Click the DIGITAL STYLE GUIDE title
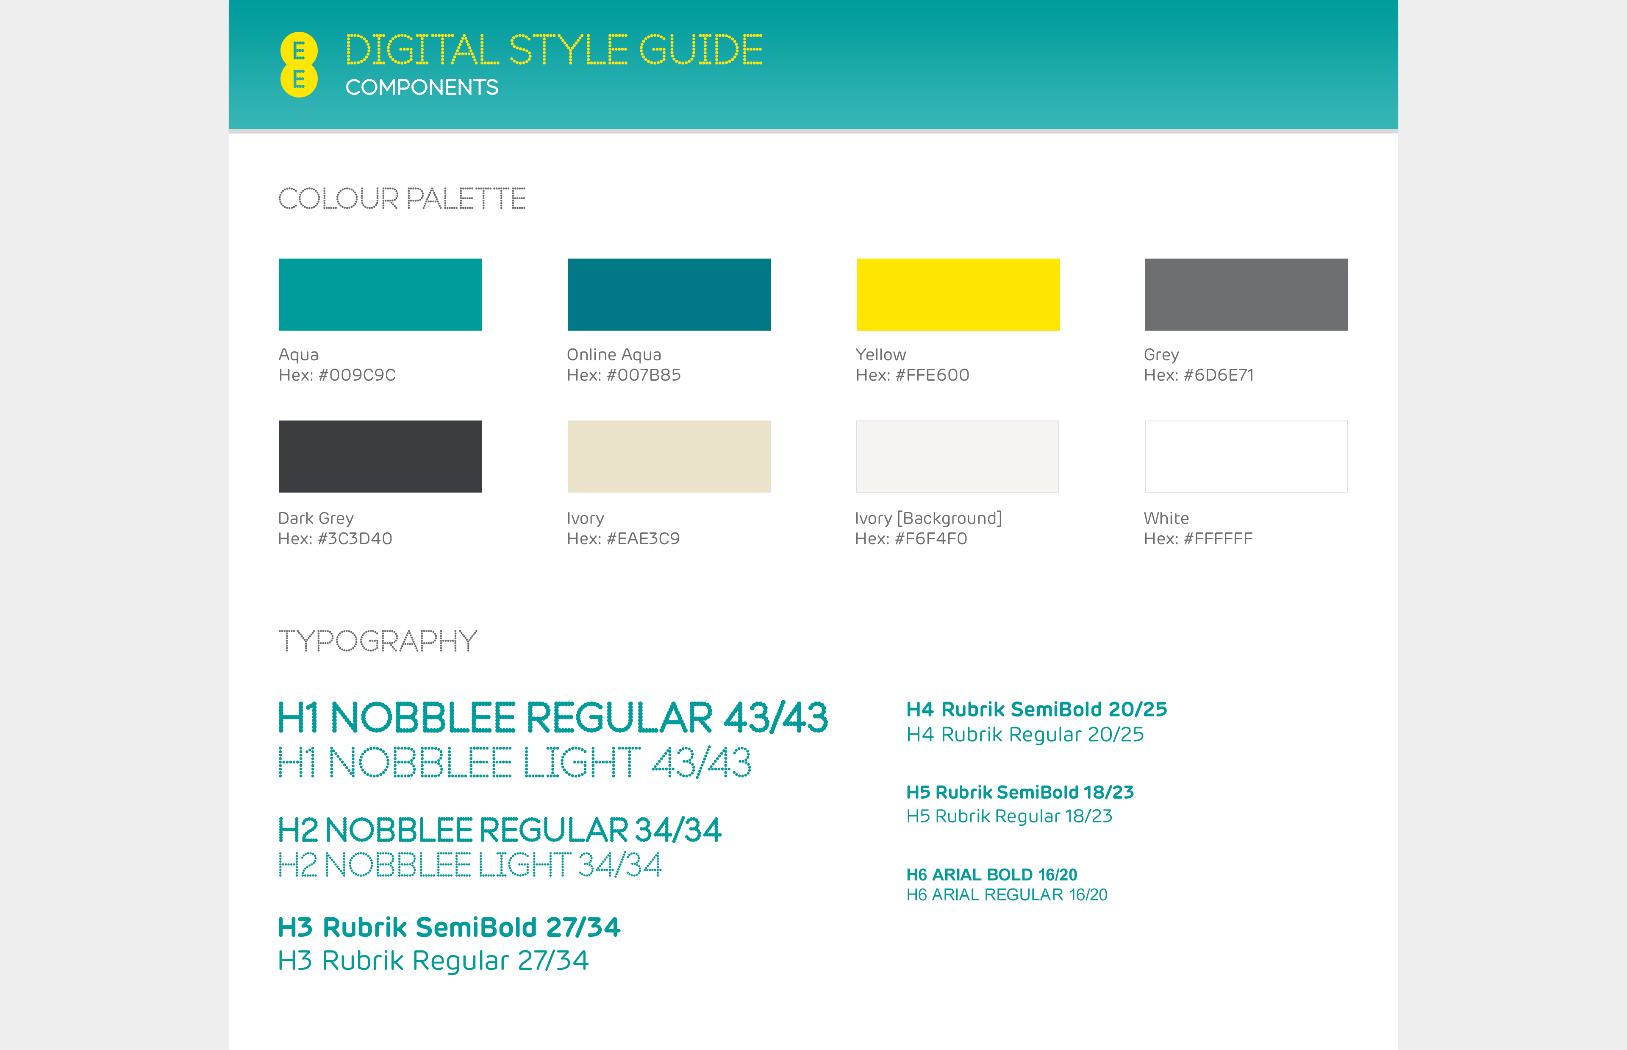This screenshot has height=1050, width=1627. coord(554,50)
